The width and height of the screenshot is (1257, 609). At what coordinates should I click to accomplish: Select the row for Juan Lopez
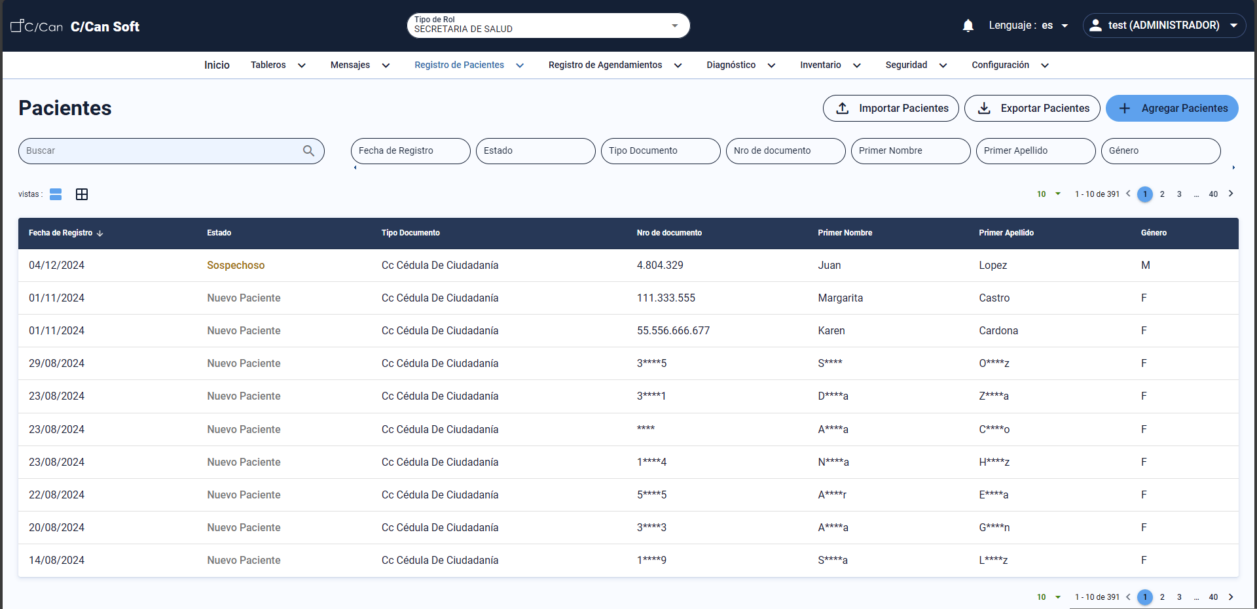coord(628,265)
